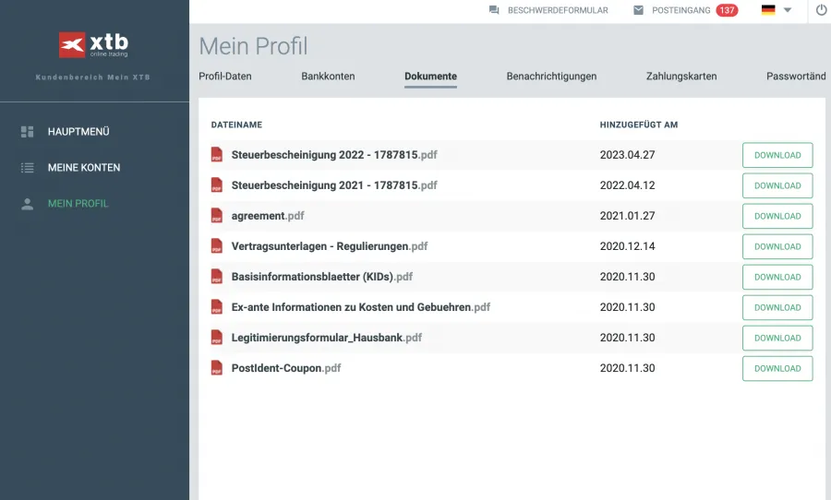Viewport: 831px width, 500px height.
Task: Click the Hauptmenü dashboard icon
Action: [x=28, y=132]
